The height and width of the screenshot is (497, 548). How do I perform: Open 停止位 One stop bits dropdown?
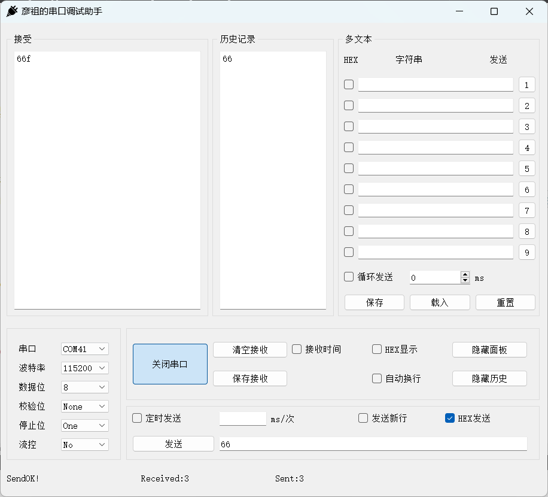(x=85, y=426)
